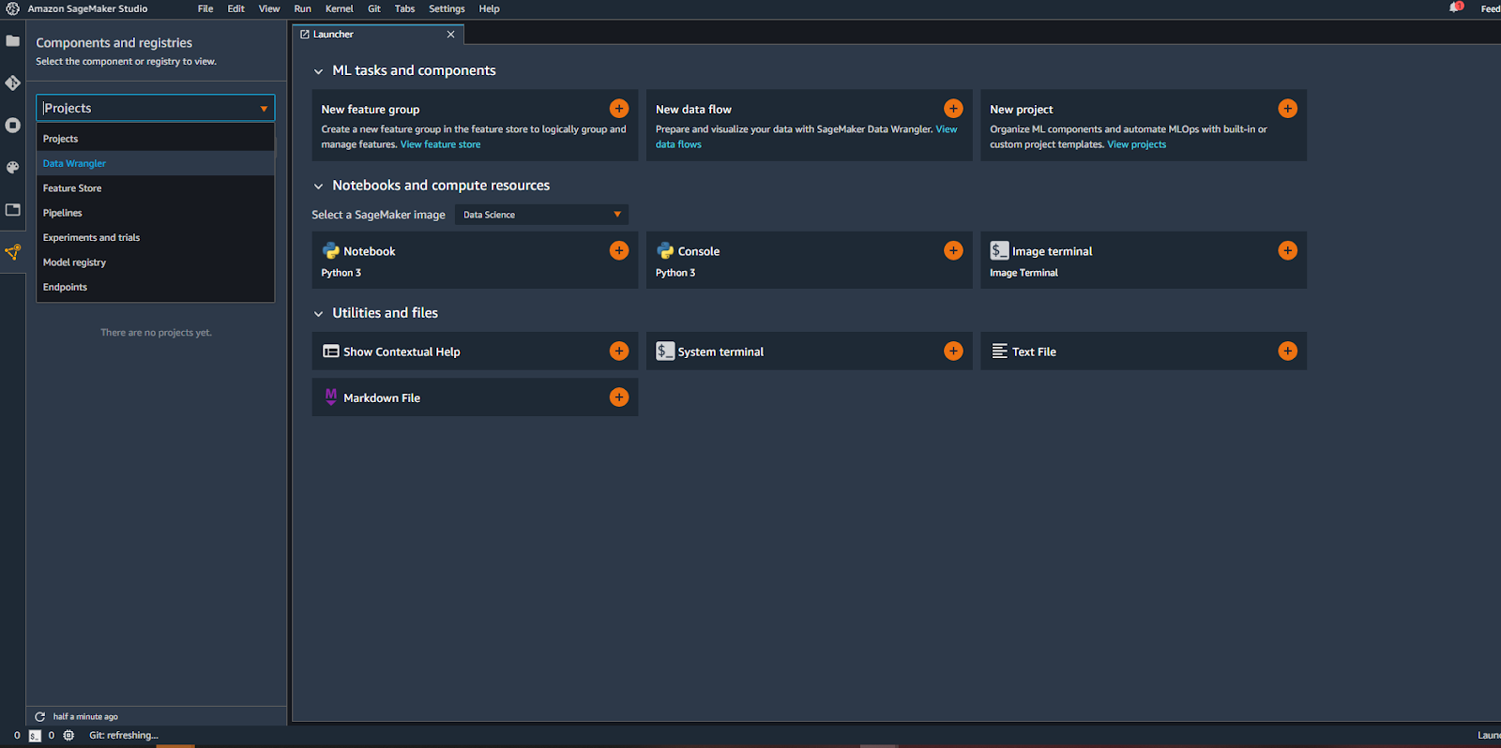The height and width of the screenshot is (748, 1501).
Task: Follow the View projects link
Action: click(x=1136, y=144)
